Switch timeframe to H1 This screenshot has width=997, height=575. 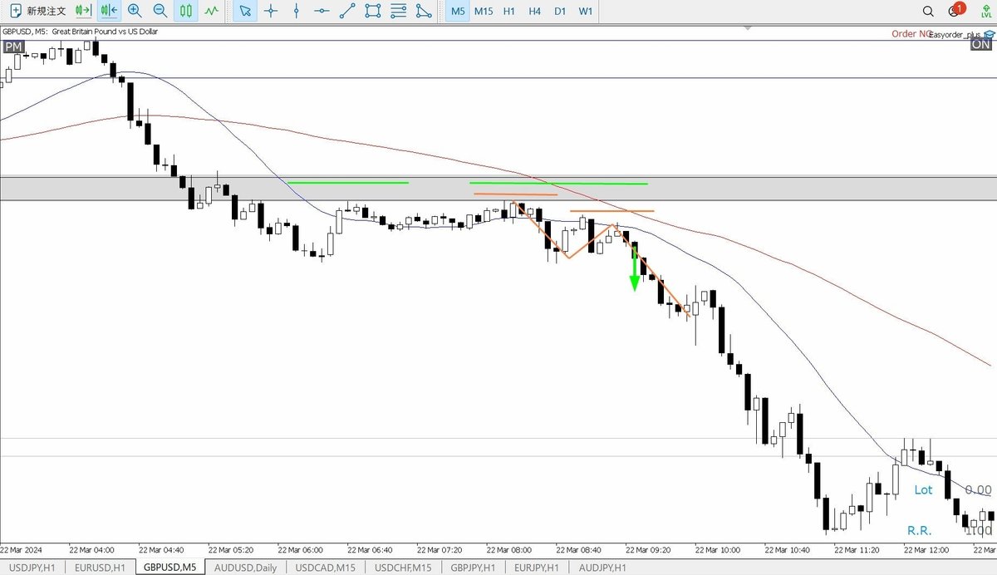click(509, 12)
